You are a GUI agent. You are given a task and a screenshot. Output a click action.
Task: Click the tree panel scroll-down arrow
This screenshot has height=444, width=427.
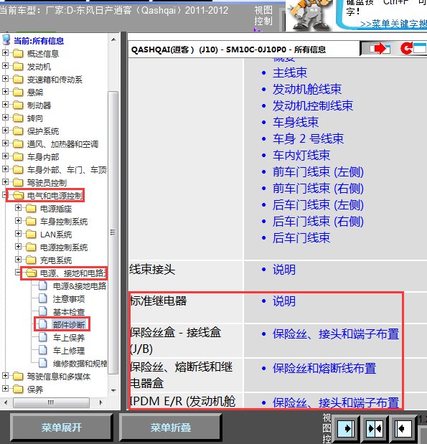113,390
